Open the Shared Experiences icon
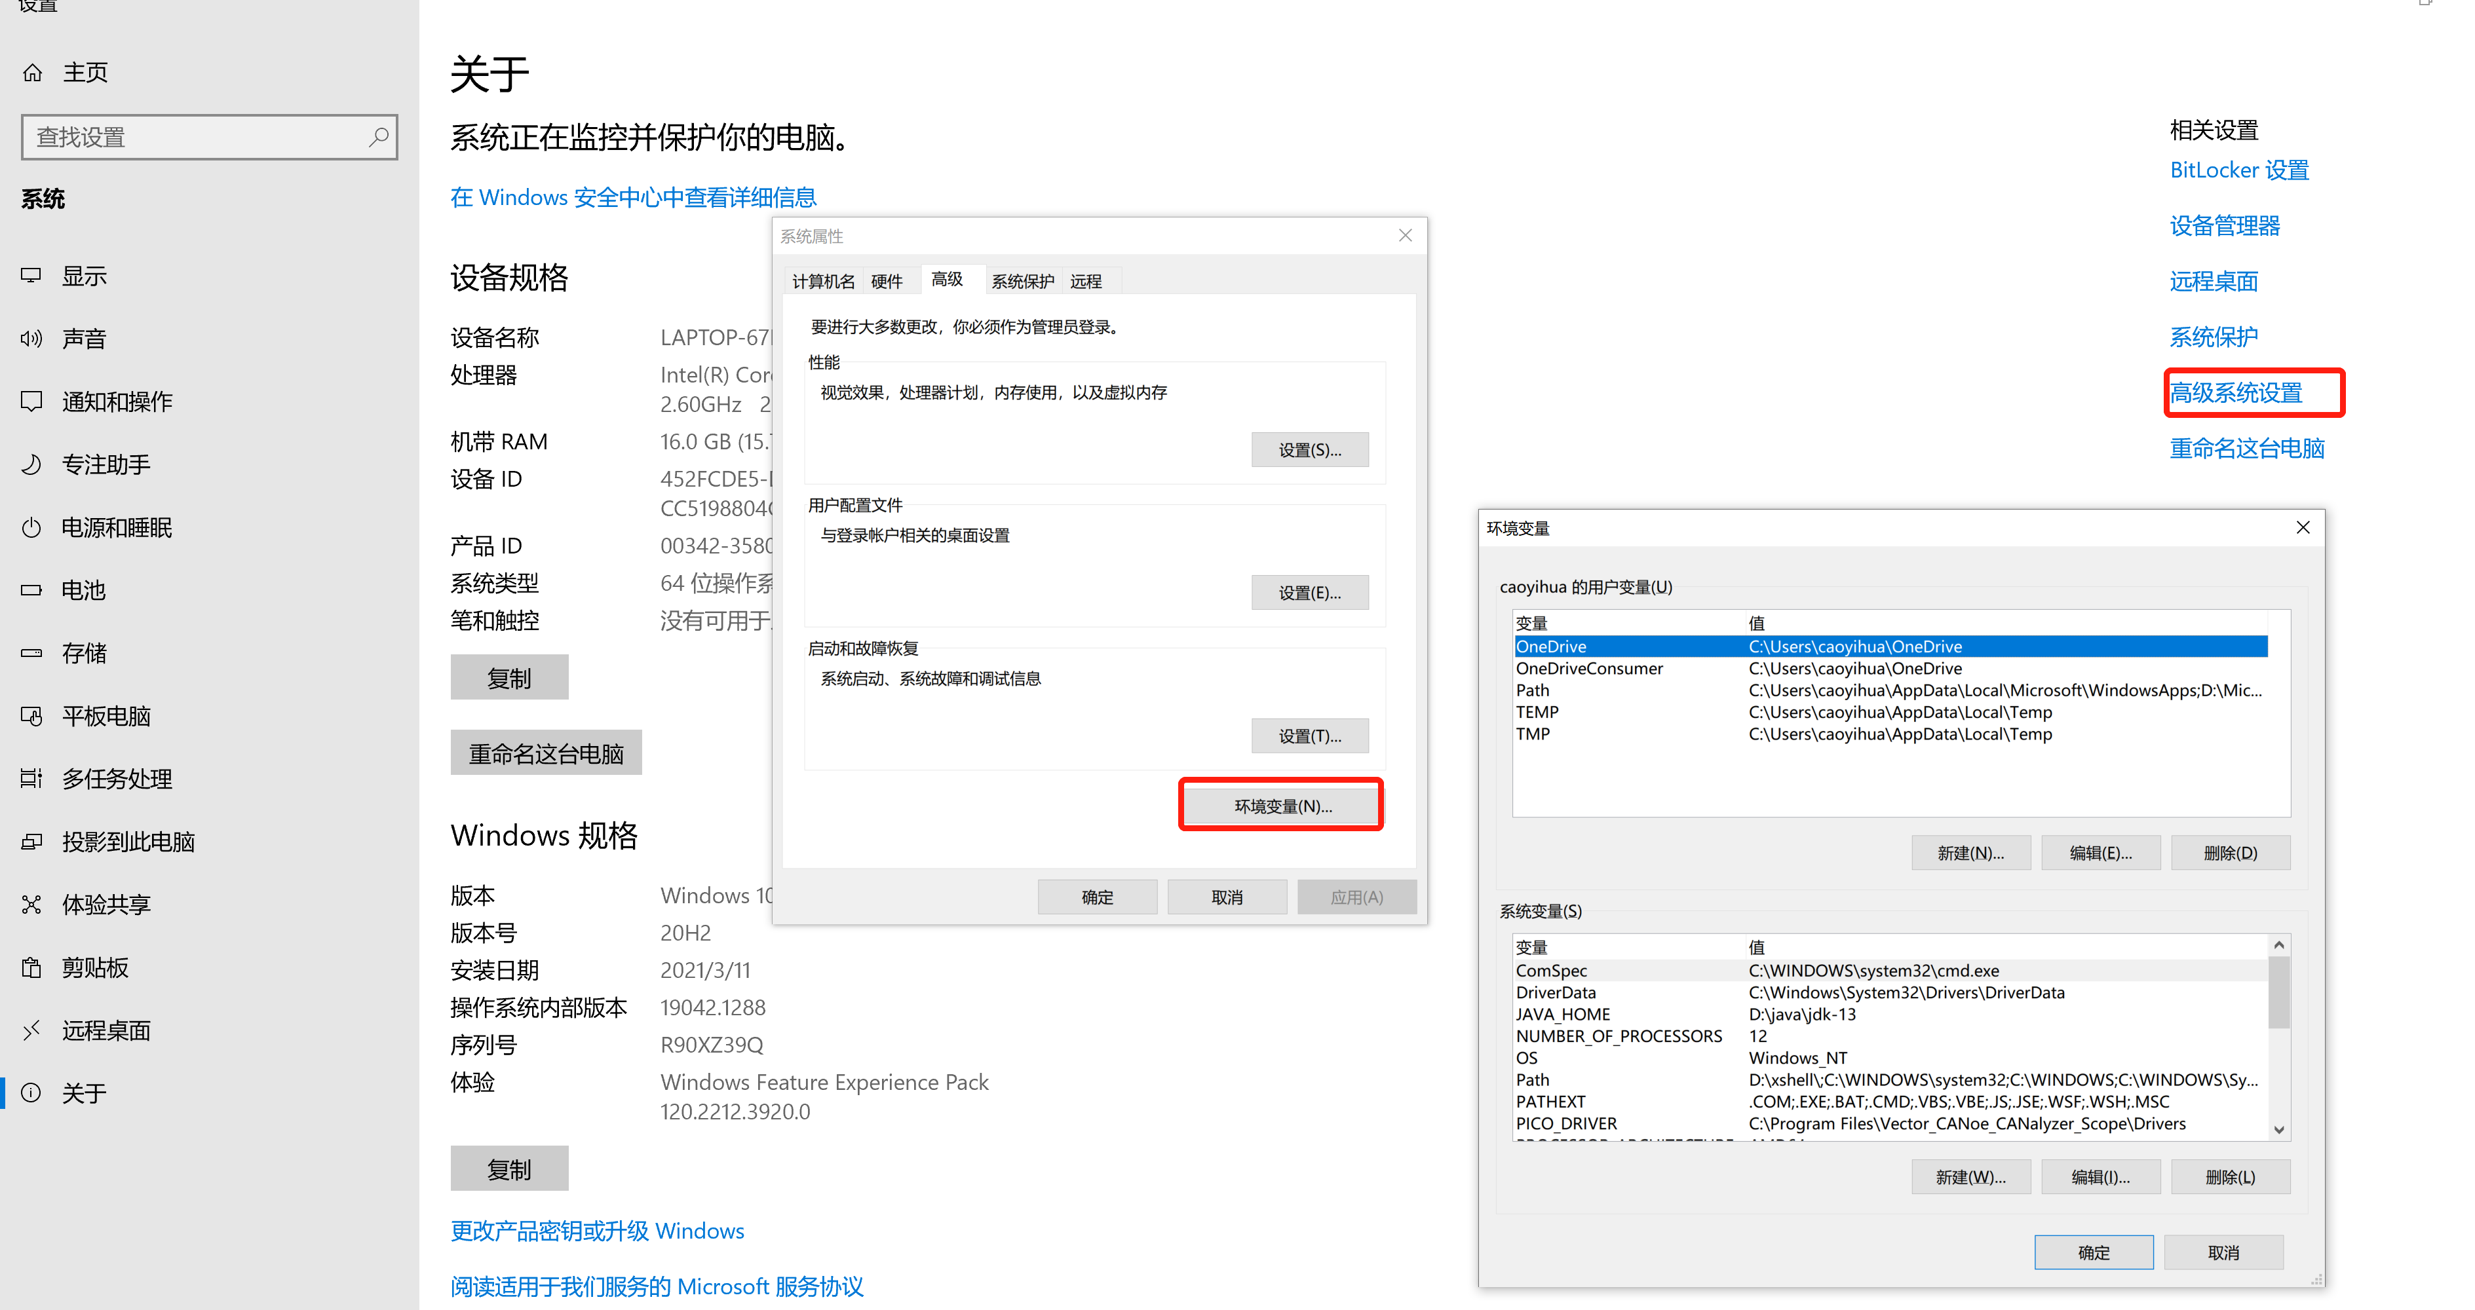Image resolution: width=2475 pixels, height=1310 pixels. pos(31,905)
